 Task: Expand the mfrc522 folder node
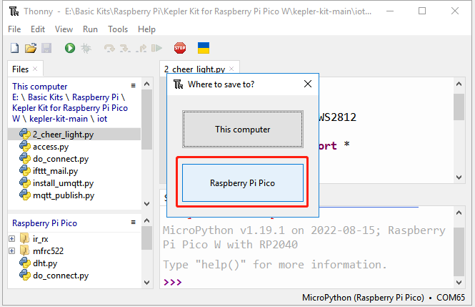pos(11,251)
